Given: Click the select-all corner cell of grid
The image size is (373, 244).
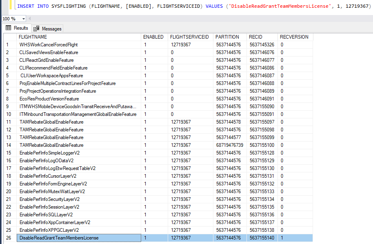Looking at the screenshot, I should pos(10,37).
